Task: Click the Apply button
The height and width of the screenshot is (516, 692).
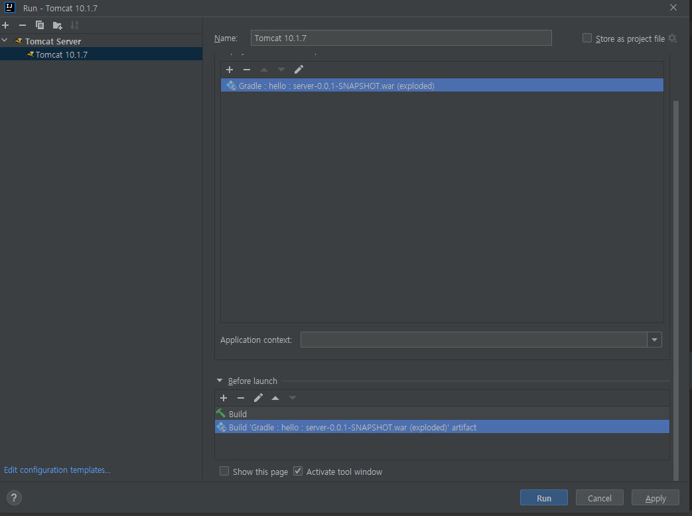Action: coord(656,498)
